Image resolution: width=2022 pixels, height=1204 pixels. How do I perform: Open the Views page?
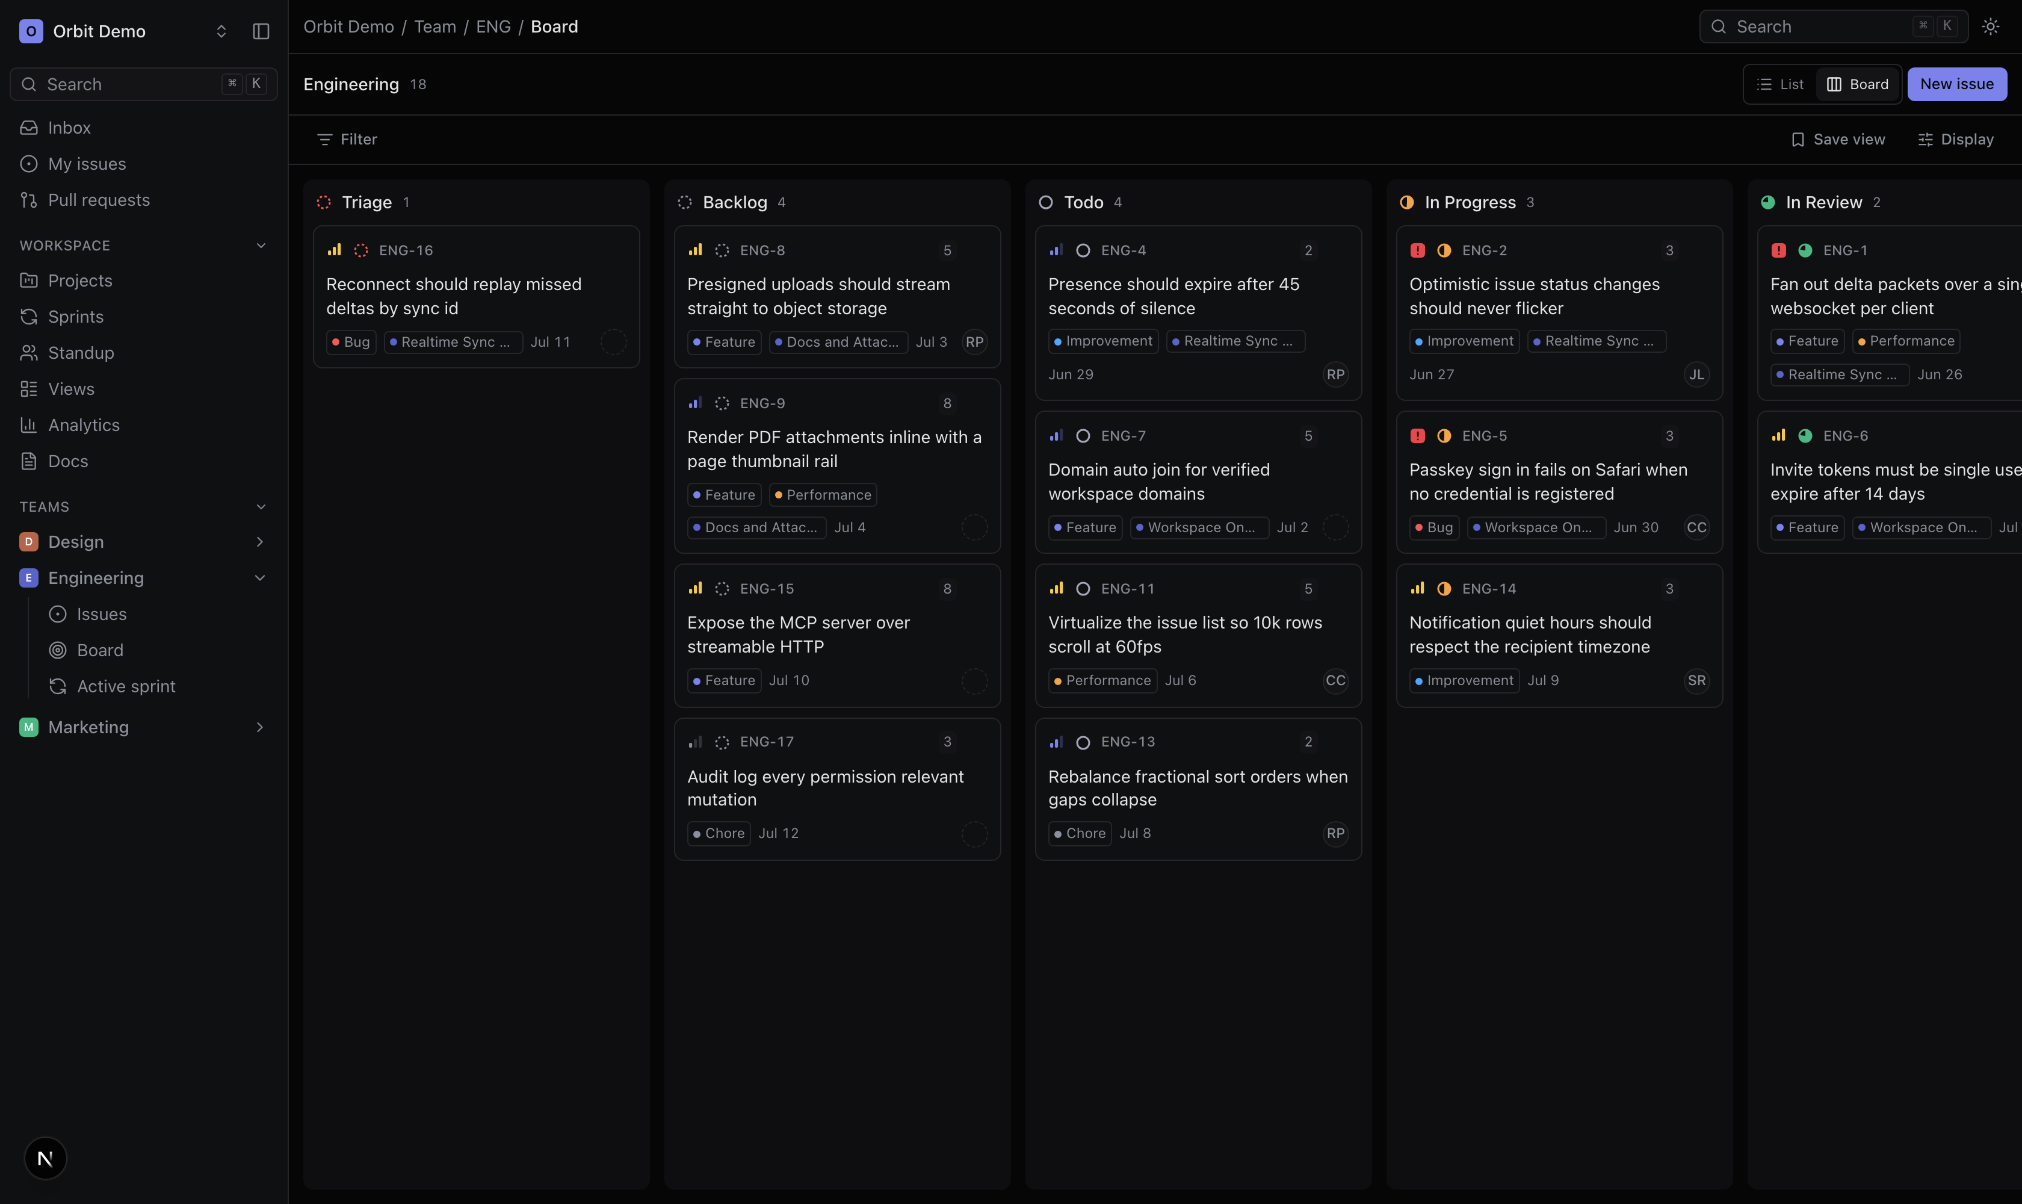[144, 389]
